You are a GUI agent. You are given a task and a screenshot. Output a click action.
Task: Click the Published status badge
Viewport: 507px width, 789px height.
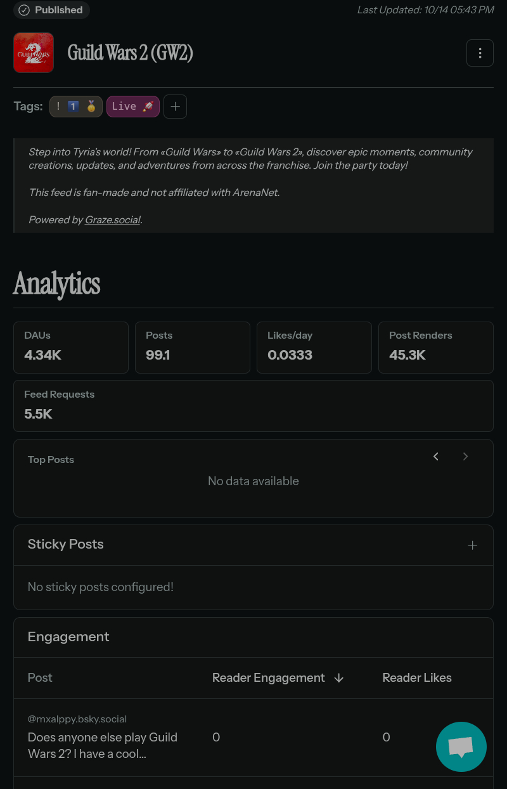coord(51,10)
